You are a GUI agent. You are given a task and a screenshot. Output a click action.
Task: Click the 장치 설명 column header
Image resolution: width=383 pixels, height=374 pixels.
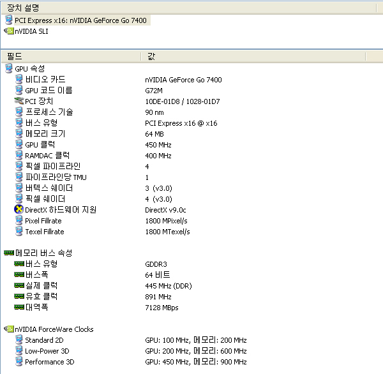pos(188,8)
